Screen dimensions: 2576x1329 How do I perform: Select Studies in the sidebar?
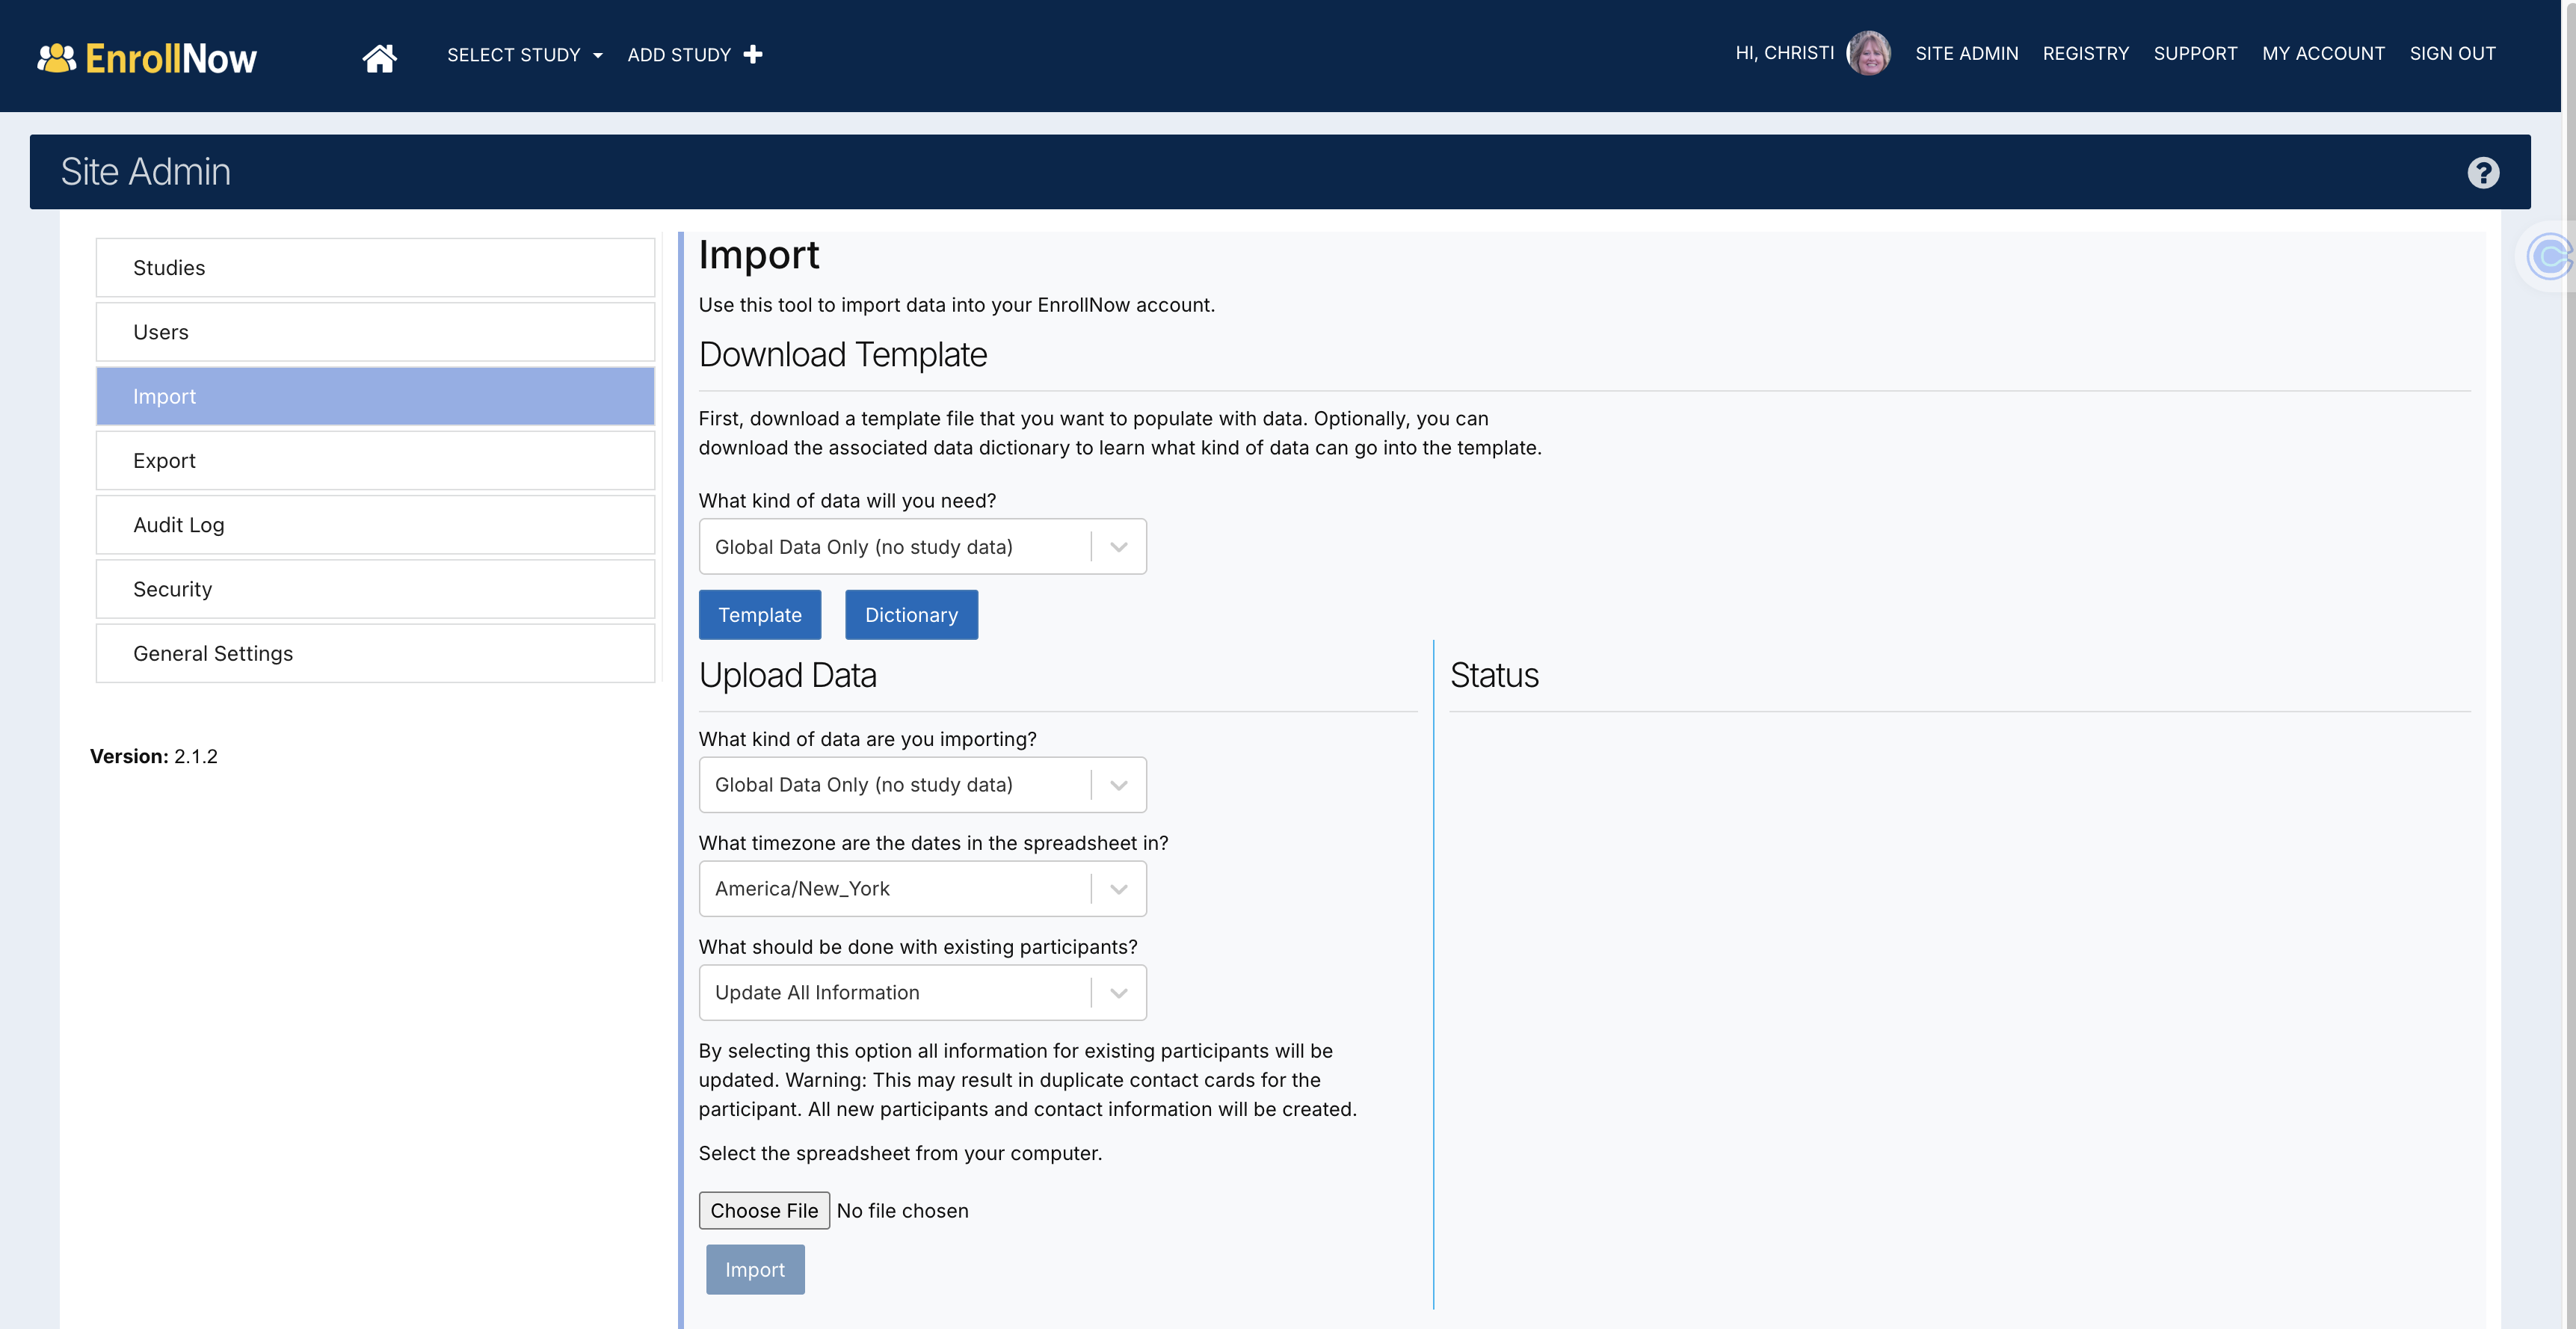tap(375, 268)
